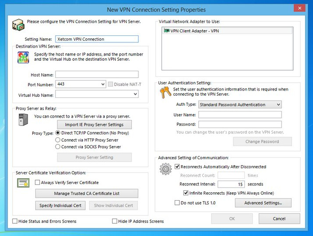Click Import IE Proxy Server Settings button
Viewport: 313px width, 236px height.
(x=94, y=125)
